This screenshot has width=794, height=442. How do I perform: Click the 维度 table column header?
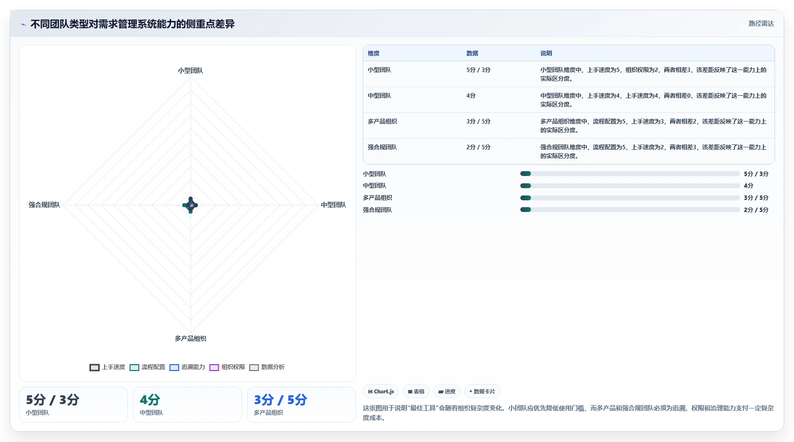[x=373, y=53]
